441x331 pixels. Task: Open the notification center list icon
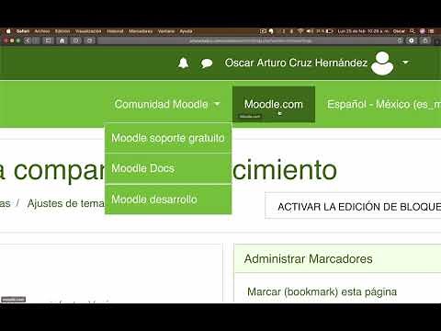click(x=432, y=31)
